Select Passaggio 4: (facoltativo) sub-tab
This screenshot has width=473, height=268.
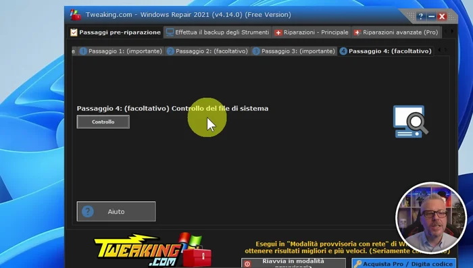(x=386, y=51)
